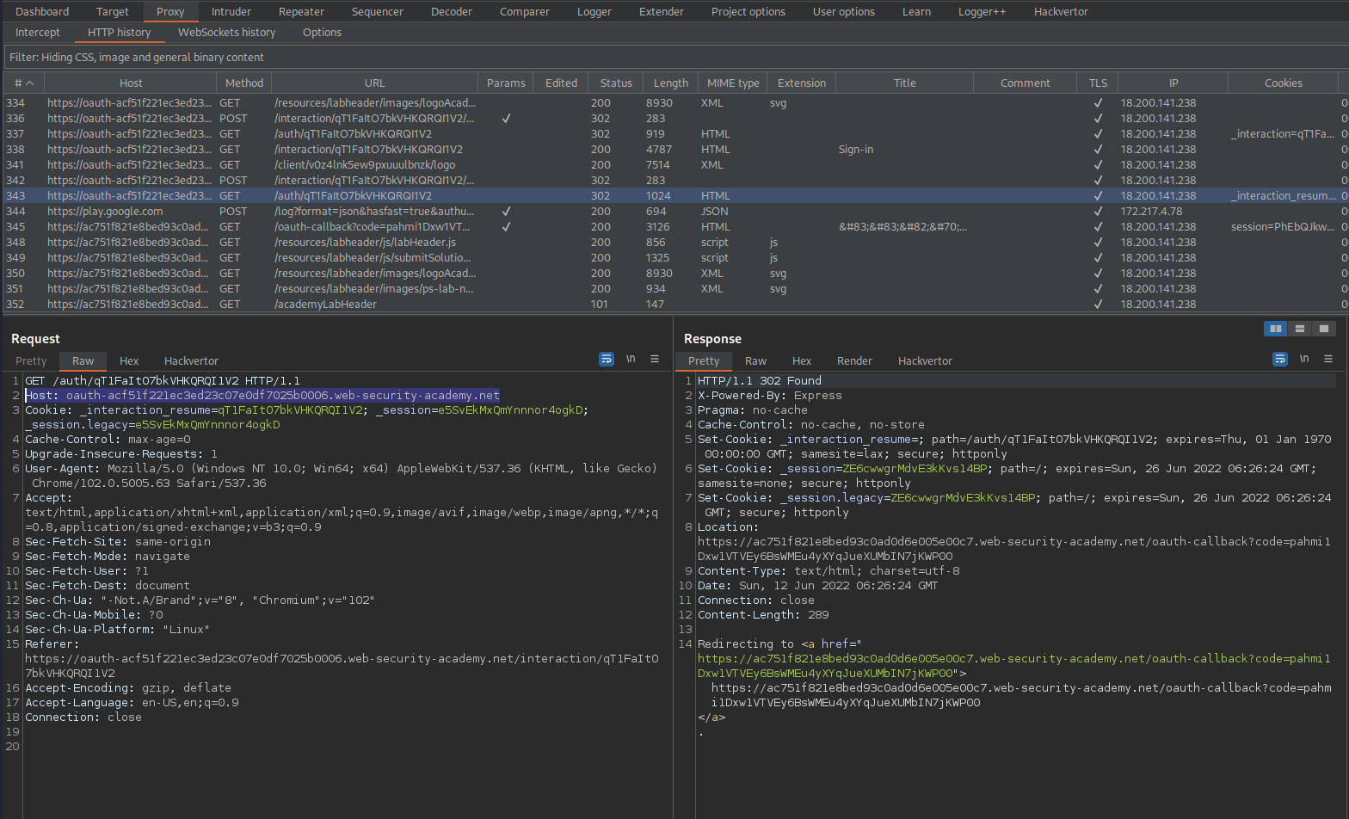Switch to combined tabbed request/response layout
Image resolution: width=1349 pixels, height=819 pixels.
pyautogui.click(x=1324, y=329)
